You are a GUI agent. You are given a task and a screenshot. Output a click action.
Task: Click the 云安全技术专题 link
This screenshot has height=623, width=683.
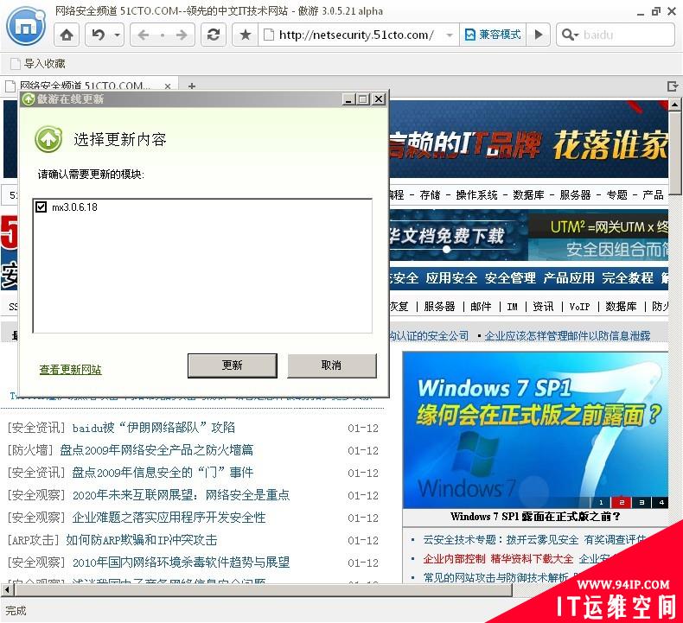pos(501,540)
